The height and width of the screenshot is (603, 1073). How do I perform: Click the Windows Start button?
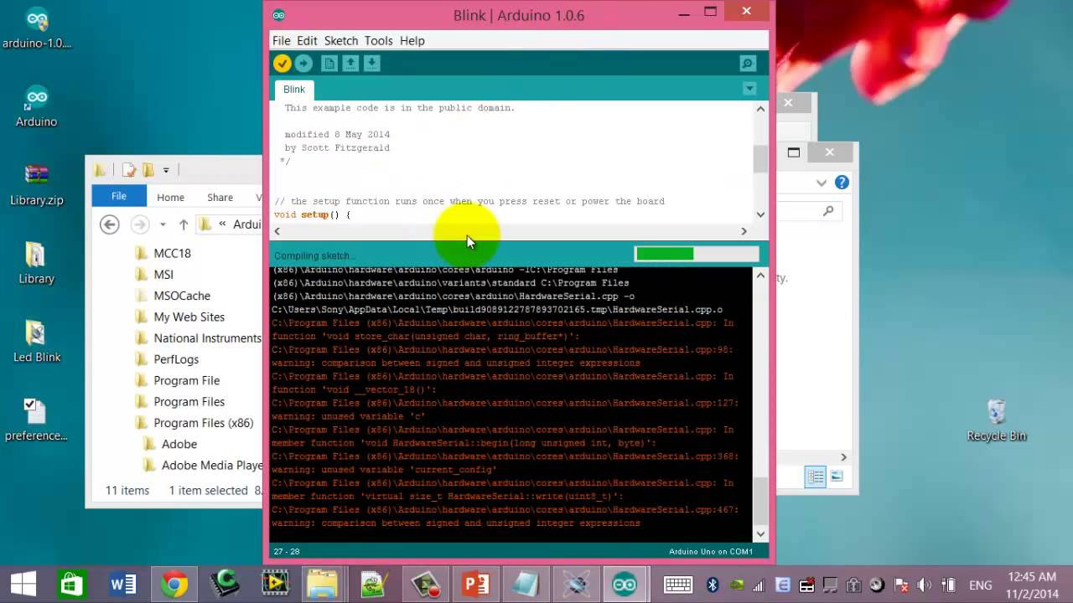(23, 584)
